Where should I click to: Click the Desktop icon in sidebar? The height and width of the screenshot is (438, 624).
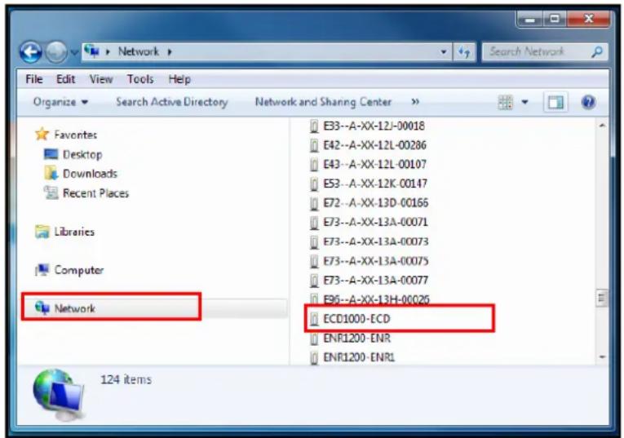tap(51, 154)
